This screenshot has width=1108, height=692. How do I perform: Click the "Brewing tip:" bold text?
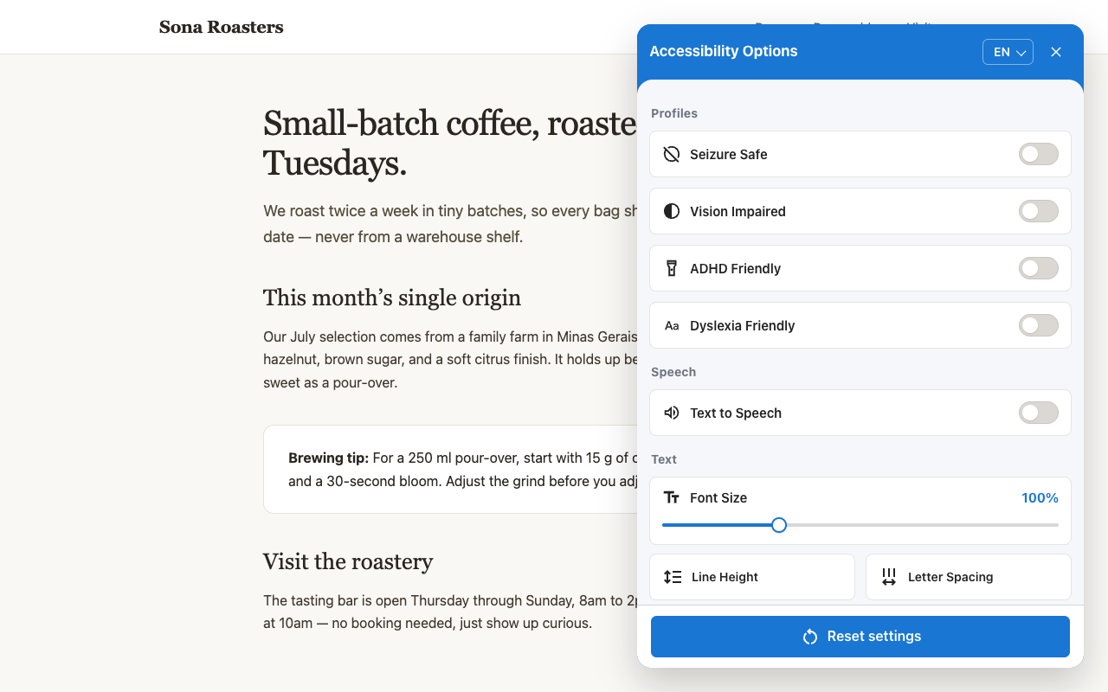tap(329, 458)
